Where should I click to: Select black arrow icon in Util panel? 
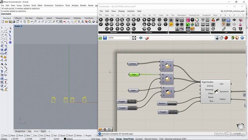coord(234,20)
